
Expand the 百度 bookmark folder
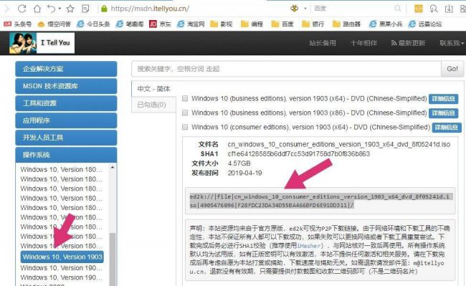tap(282, 24)
